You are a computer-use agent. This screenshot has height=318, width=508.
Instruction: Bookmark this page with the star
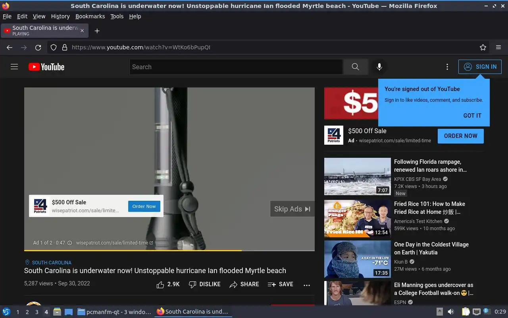pos(483,47)
